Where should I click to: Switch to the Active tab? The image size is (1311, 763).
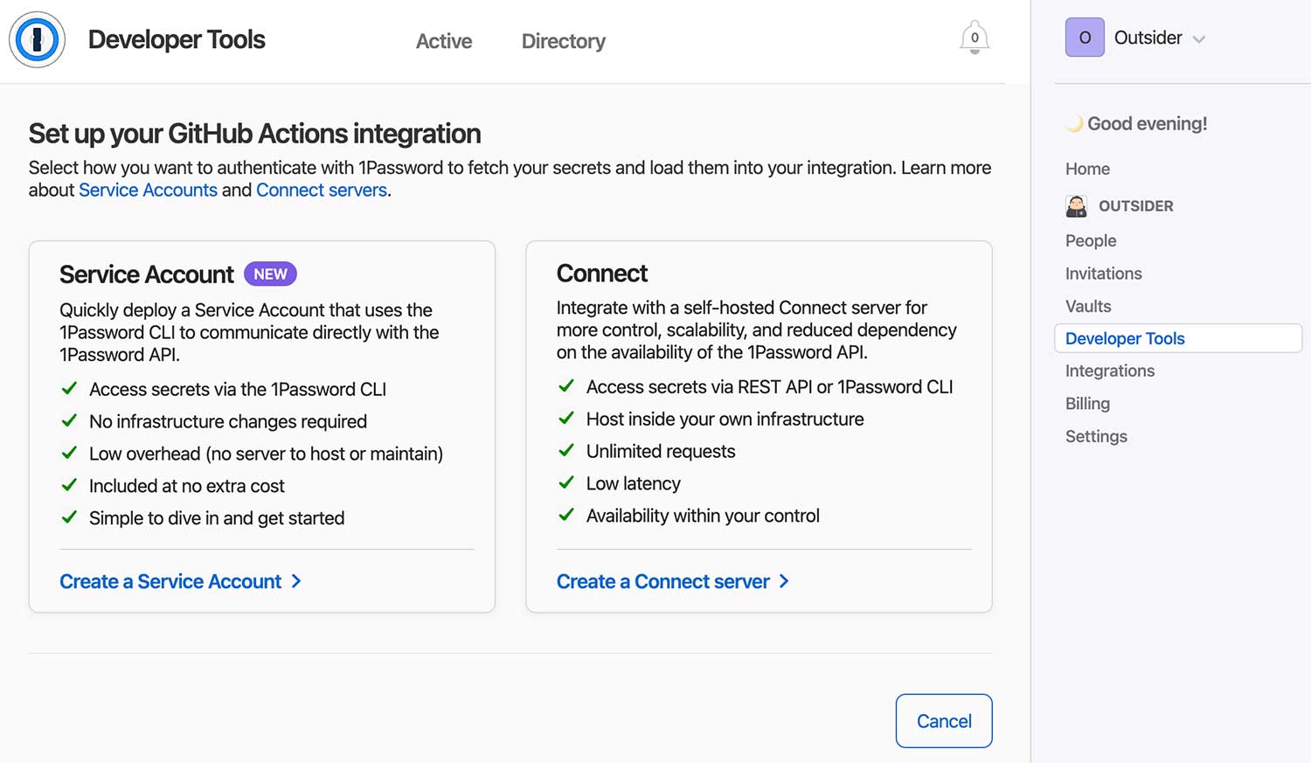pos(444,41)
